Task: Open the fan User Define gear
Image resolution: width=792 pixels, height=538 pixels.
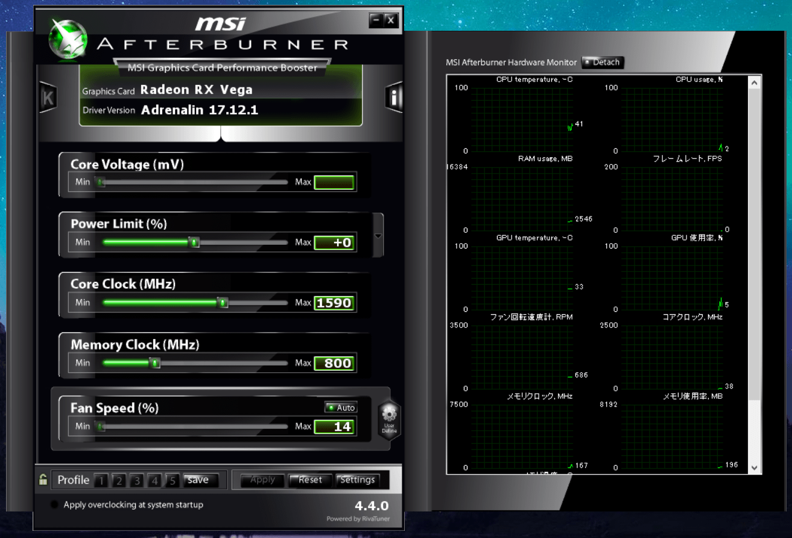Action: tap(389, 420)
